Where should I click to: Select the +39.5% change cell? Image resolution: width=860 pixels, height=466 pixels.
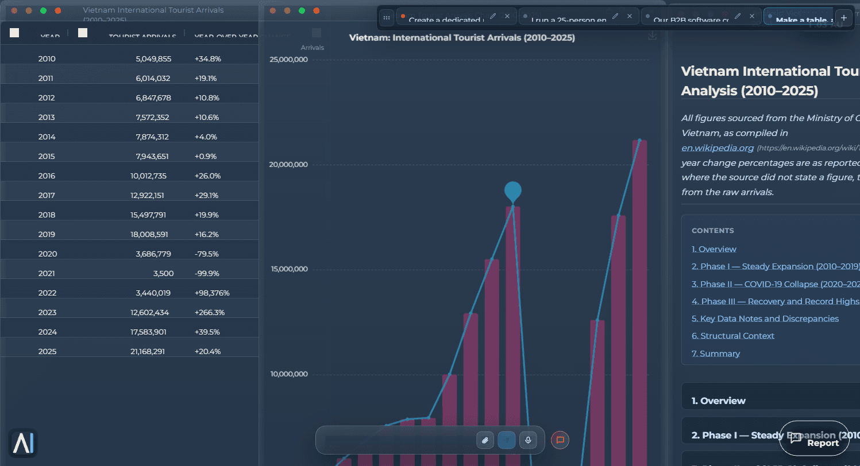click(207, 332)
